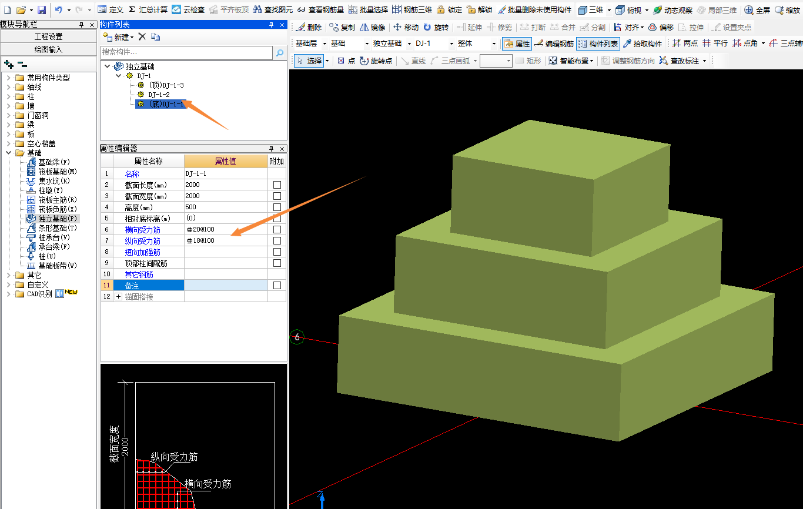Check the 附加 box for 横向受力筋
This screenshot has height=509, width=803.
point(277,229)
